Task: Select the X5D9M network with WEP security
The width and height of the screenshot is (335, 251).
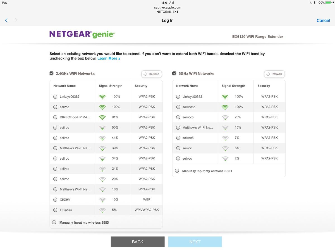Action: pyautogui.click(x=55, y=199)
